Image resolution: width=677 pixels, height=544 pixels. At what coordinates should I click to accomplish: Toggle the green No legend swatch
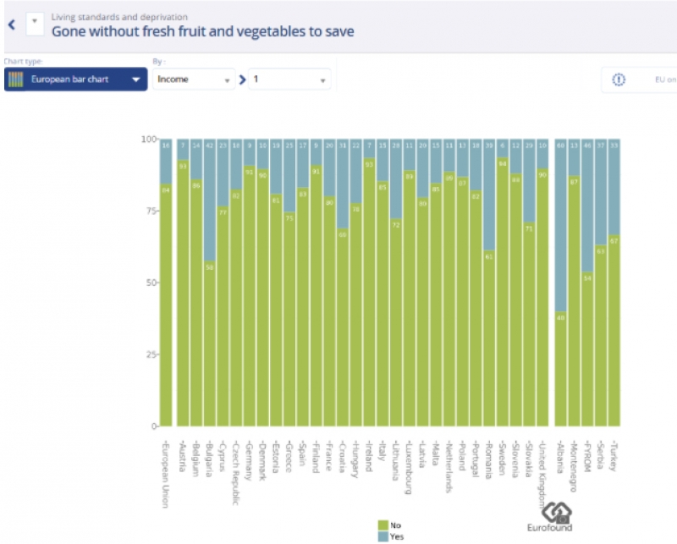pos(383,525)
